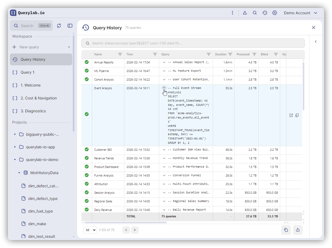Open the three-dot vertical menu
This screenshot has height=248, width=332.
[232, 13]
